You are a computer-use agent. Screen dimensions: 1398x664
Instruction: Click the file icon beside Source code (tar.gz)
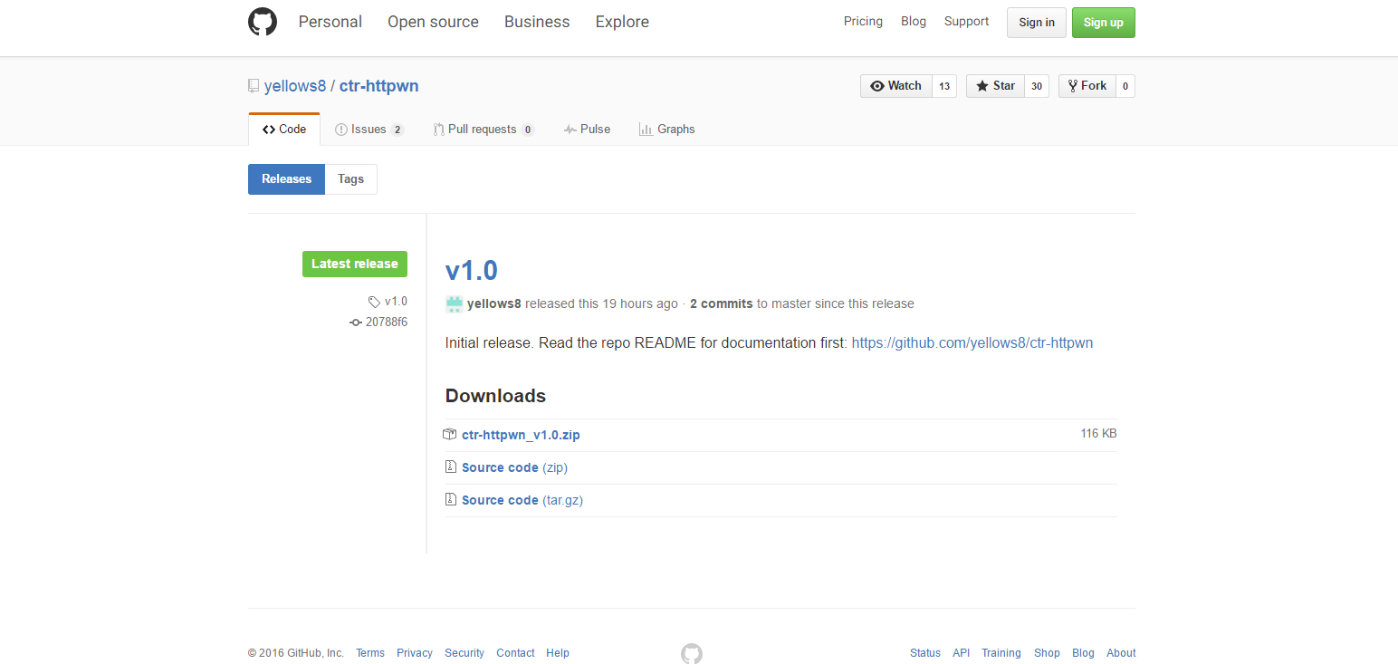coord(450,500)
